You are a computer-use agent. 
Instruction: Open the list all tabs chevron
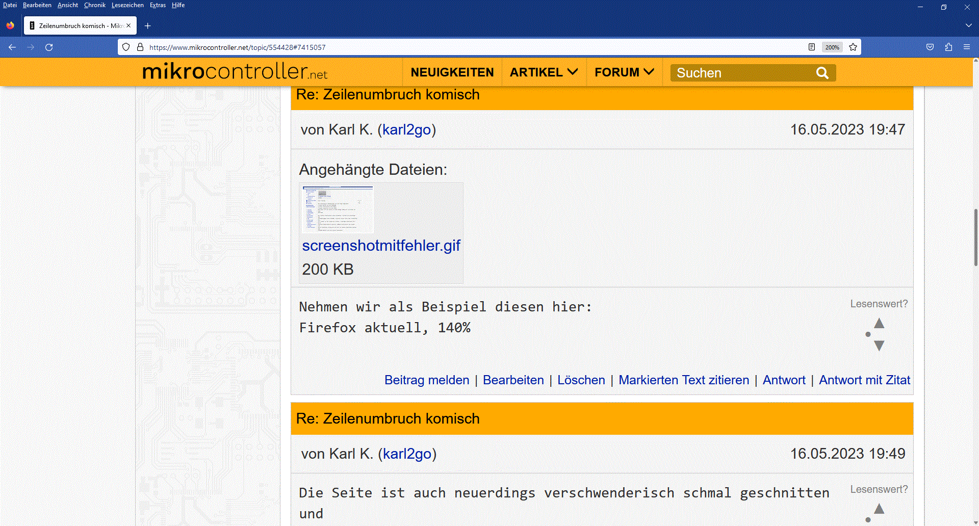point(968,25)
